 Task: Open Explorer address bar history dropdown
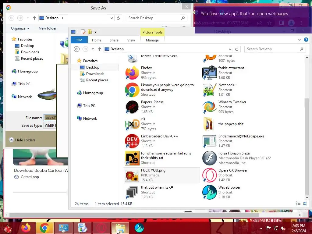point(230,49)
